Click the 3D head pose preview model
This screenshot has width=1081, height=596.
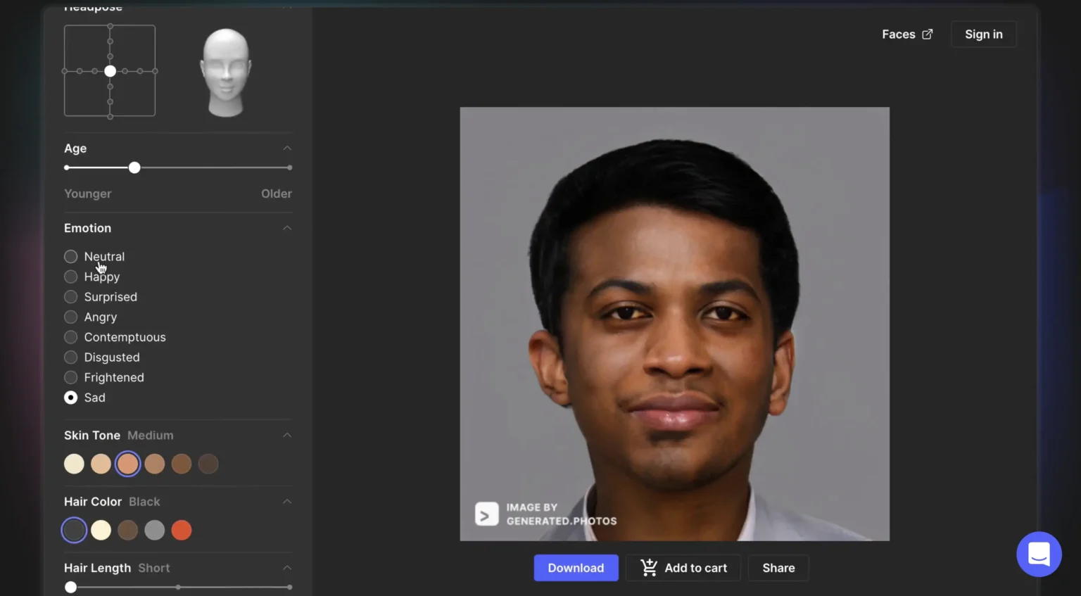225,72
